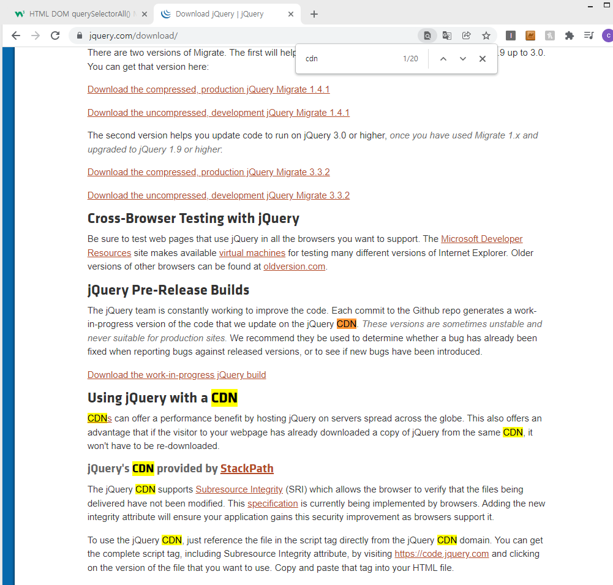Click the lock icon in the address bar
This screenshot has width=613, height=585.
click(x=80, y=36)
